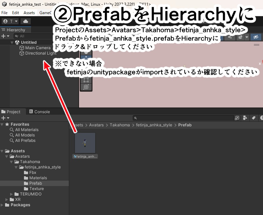Toggle hidden objects scene visibility
This screenshot has width=263, height=215.
256,37
